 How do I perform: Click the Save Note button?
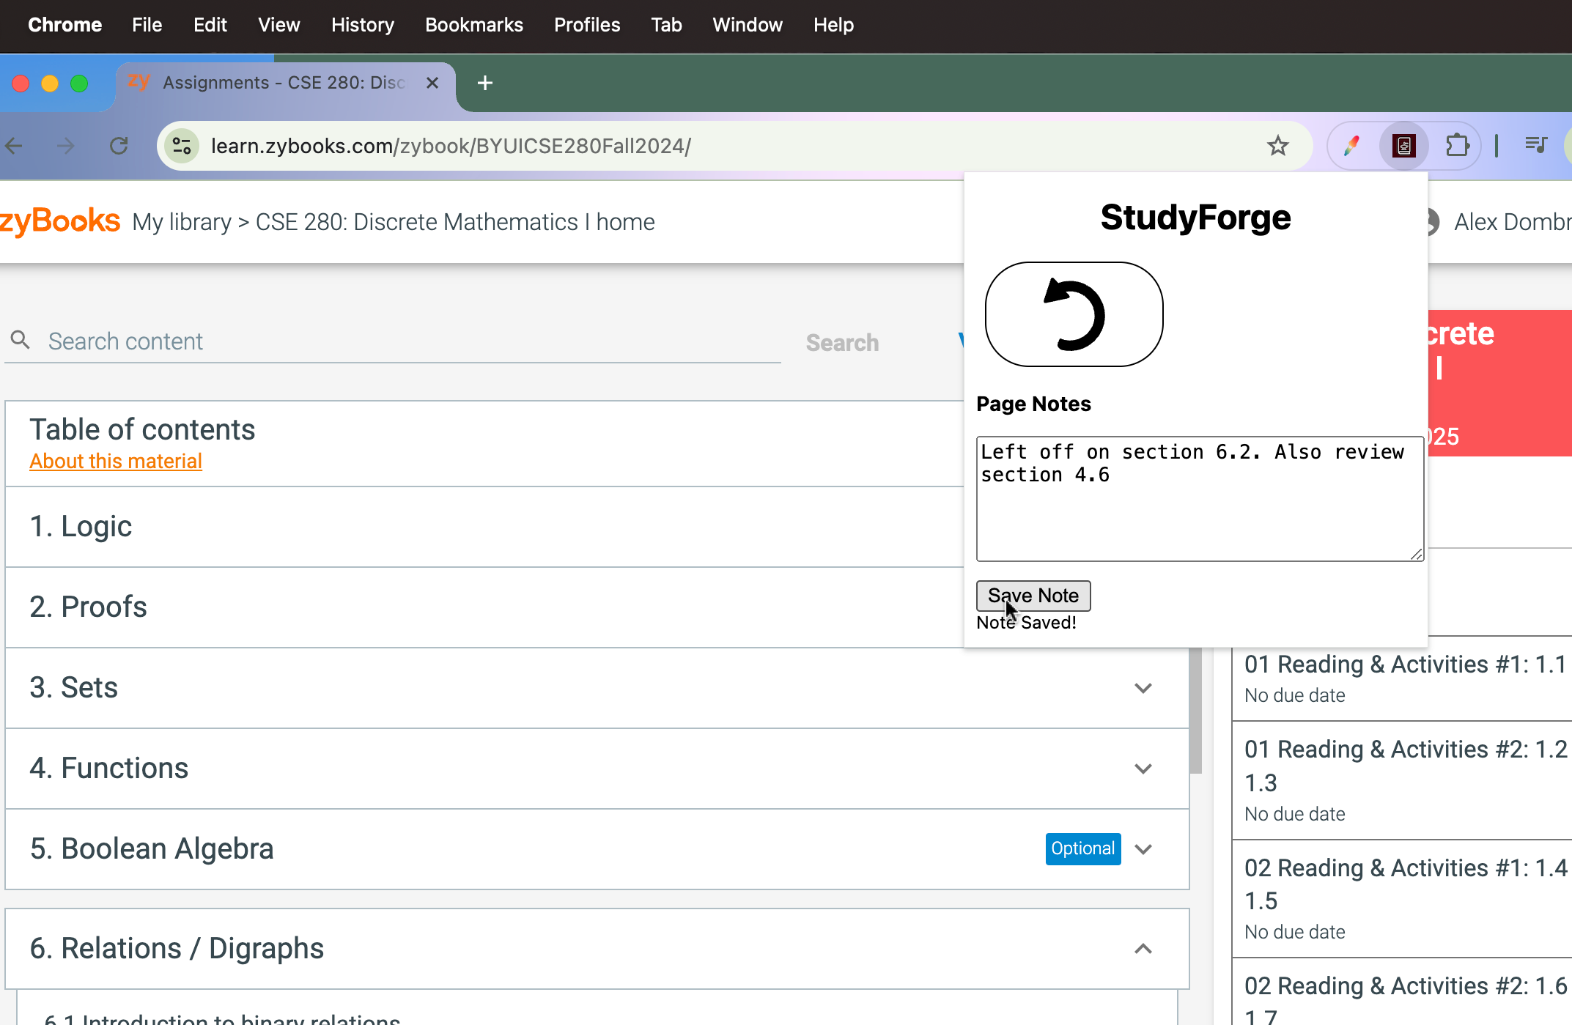tap(1033, 596)
